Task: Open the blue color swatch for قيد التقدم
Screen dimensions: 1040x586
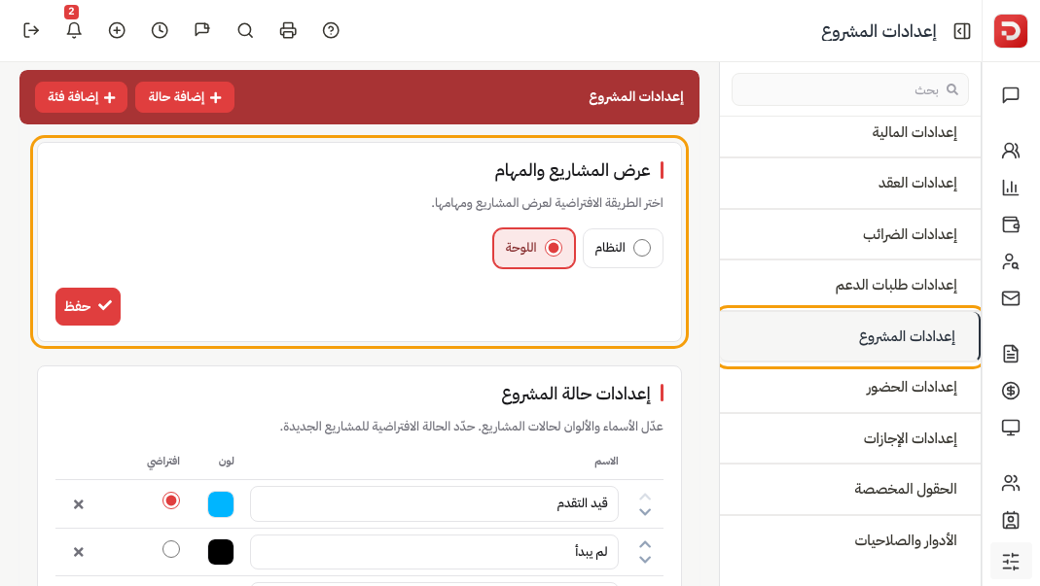Action: pos(221,504)
